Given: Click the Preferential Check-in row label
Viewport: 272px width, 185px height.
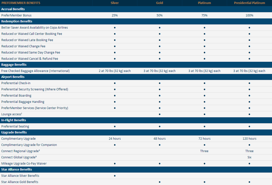Looking at the screenshot, I should coord(16,83).
